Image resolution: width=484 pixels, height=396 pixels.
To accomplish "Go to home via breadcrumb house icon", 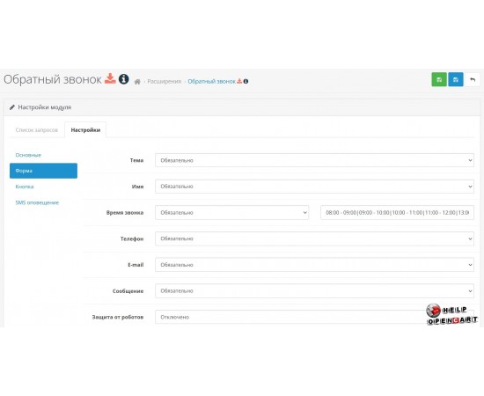I will (x=137, y=82).
